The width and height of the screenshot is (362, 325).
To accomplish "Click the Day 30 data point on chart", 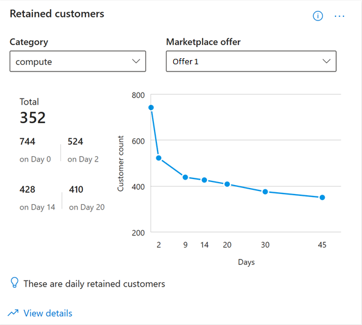I will pos(265,192).
